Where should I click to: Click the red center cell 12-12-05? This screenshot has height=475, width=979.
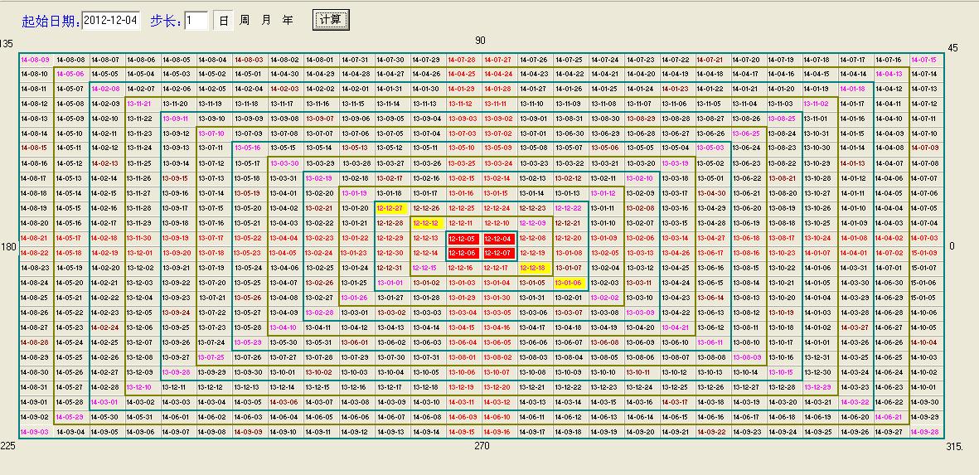[x=462, y=239]
